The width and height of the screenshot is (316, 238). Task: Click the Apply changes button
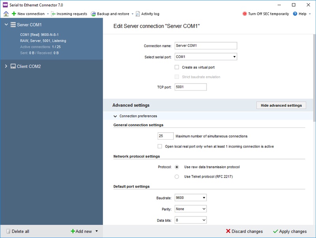pos(290,231)
